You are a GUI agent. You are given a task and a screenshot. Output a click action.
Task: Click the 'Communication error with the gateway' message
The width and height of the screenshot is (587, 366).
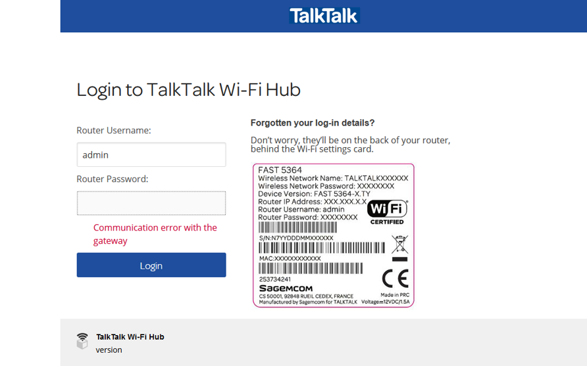coord(155,234)
